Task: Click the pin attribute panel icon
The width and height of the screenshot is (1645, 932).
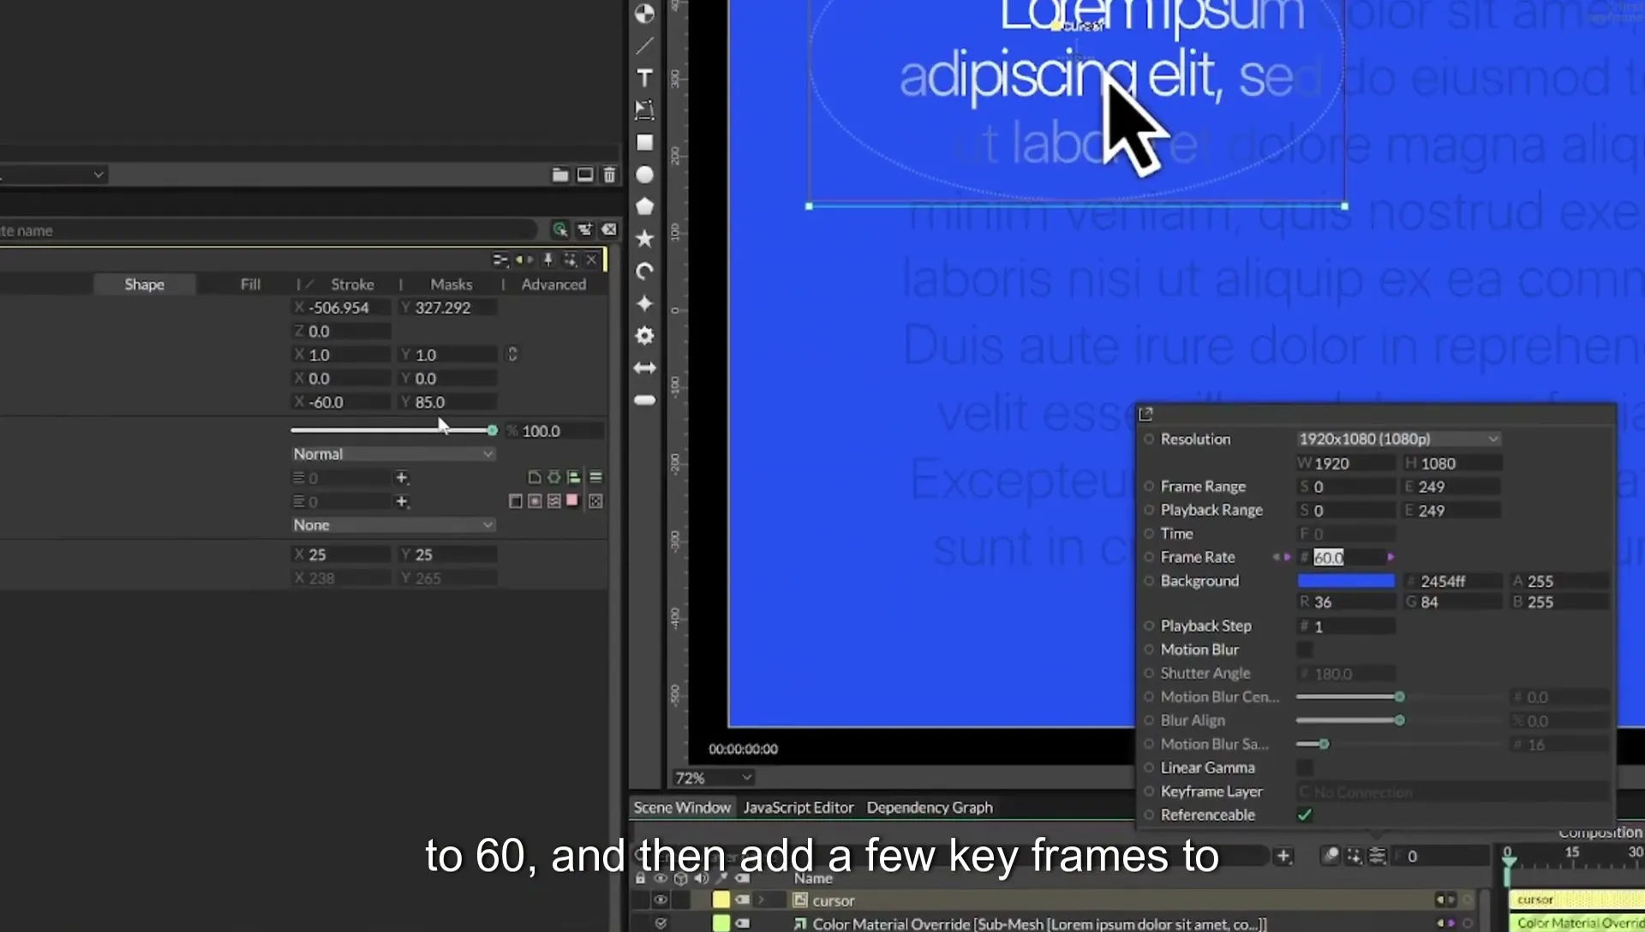Action: 548,260
